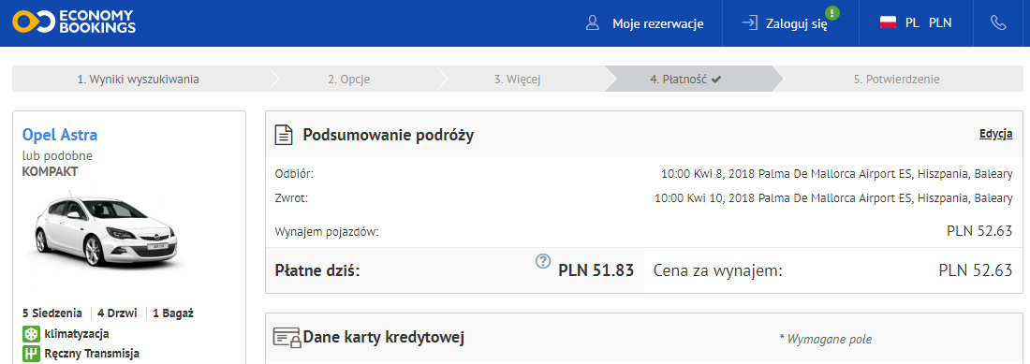This screenshot has width=1030, height=364.
Task: Open Moje rezerwacje
Action: 658,23
